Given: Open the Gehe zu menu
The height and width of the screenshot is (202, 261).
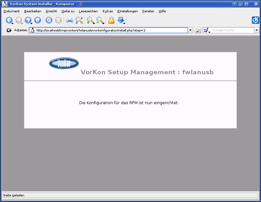Looking at the screenshot, I should tap(68, 11).
